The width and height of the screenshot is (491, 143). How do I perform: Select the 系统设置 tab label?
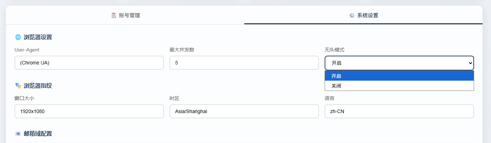[368, 15]
